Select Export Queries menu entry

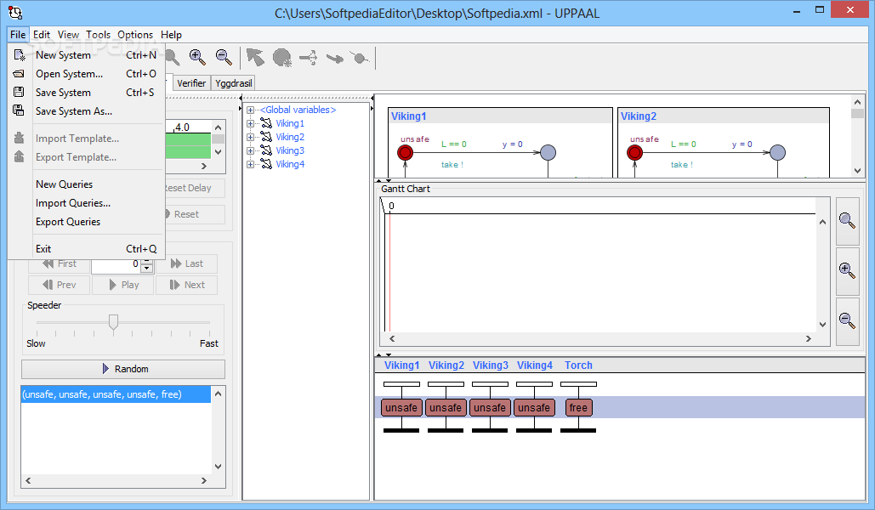coord(87,222)
